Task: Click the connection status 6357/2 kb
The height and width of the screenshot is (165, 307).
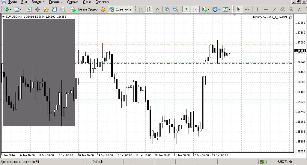Action: [285, 162]
